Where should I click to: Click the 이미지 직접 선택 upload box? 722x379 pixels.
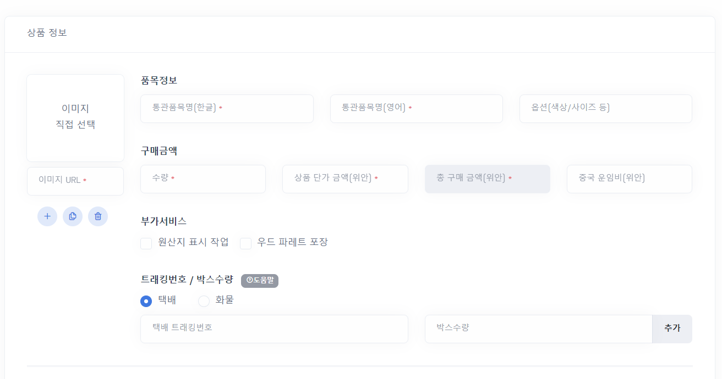(75, 118)
